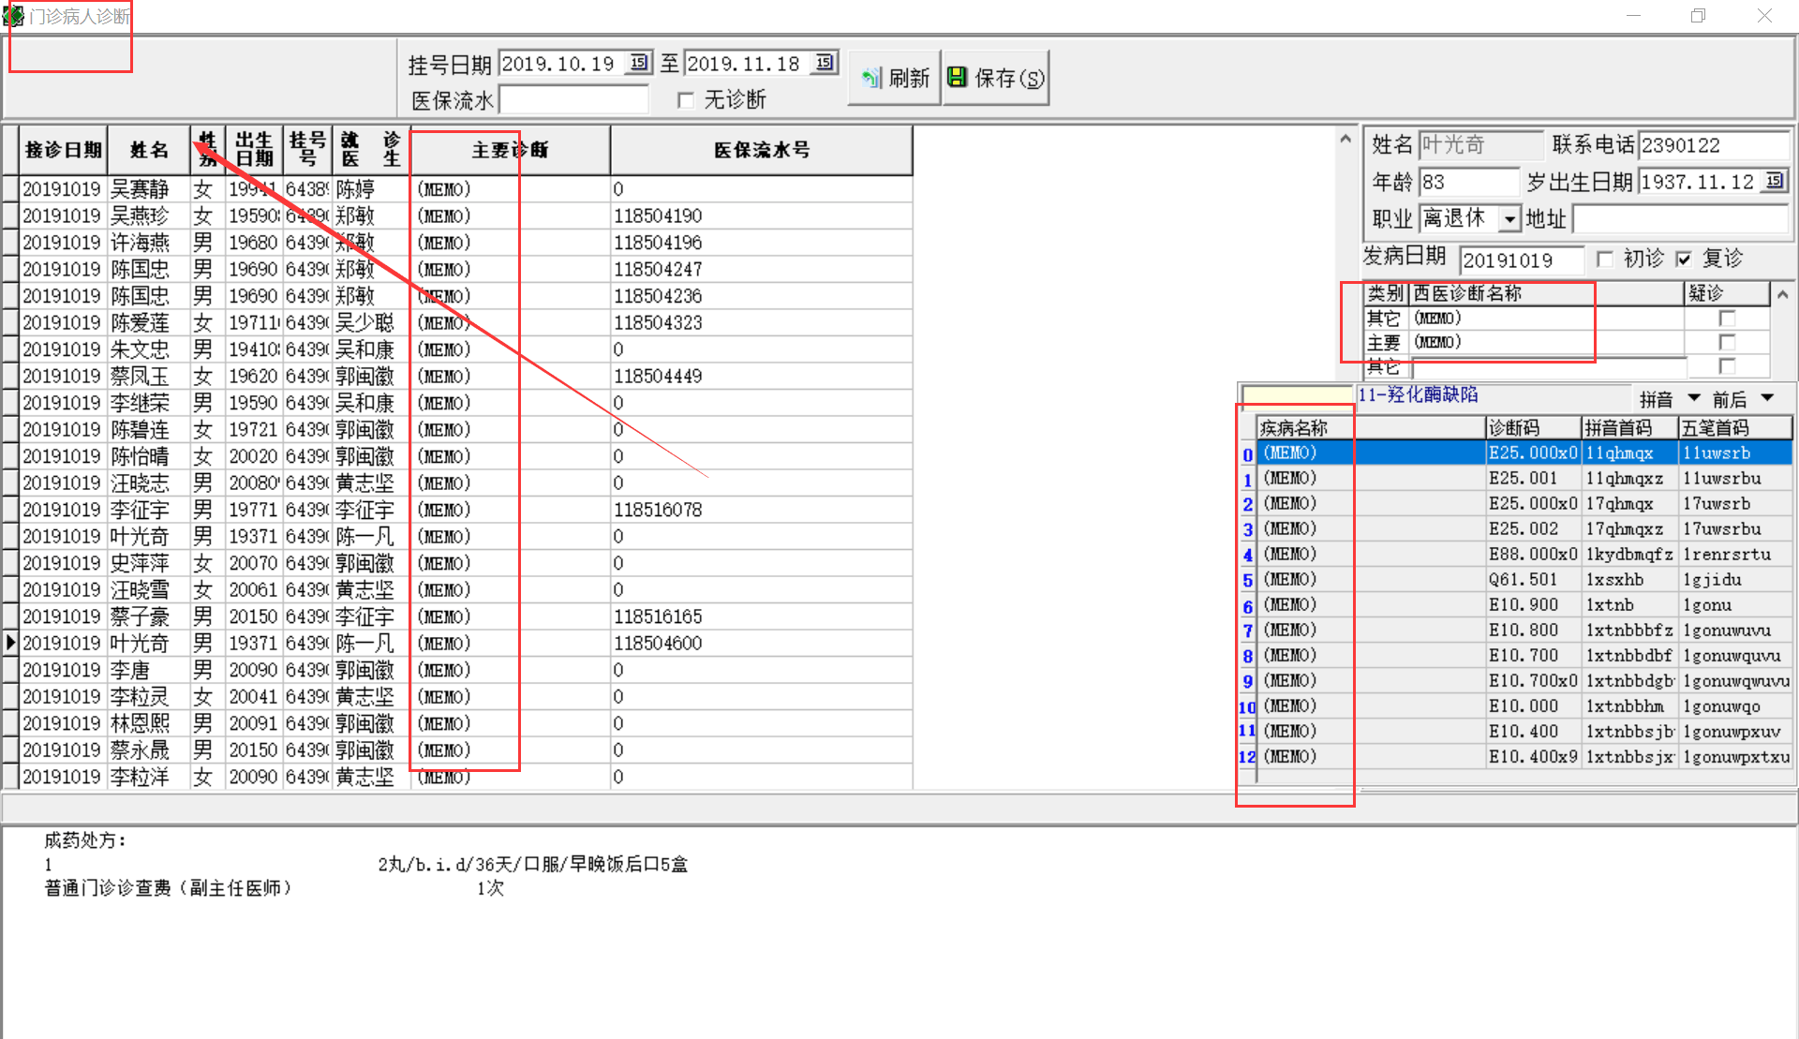This screenshot has height=1039, width=1799.
Task: Tick the 疑诊 checkbox for 主要 diagnosis row
Action: pos(1727,342)
